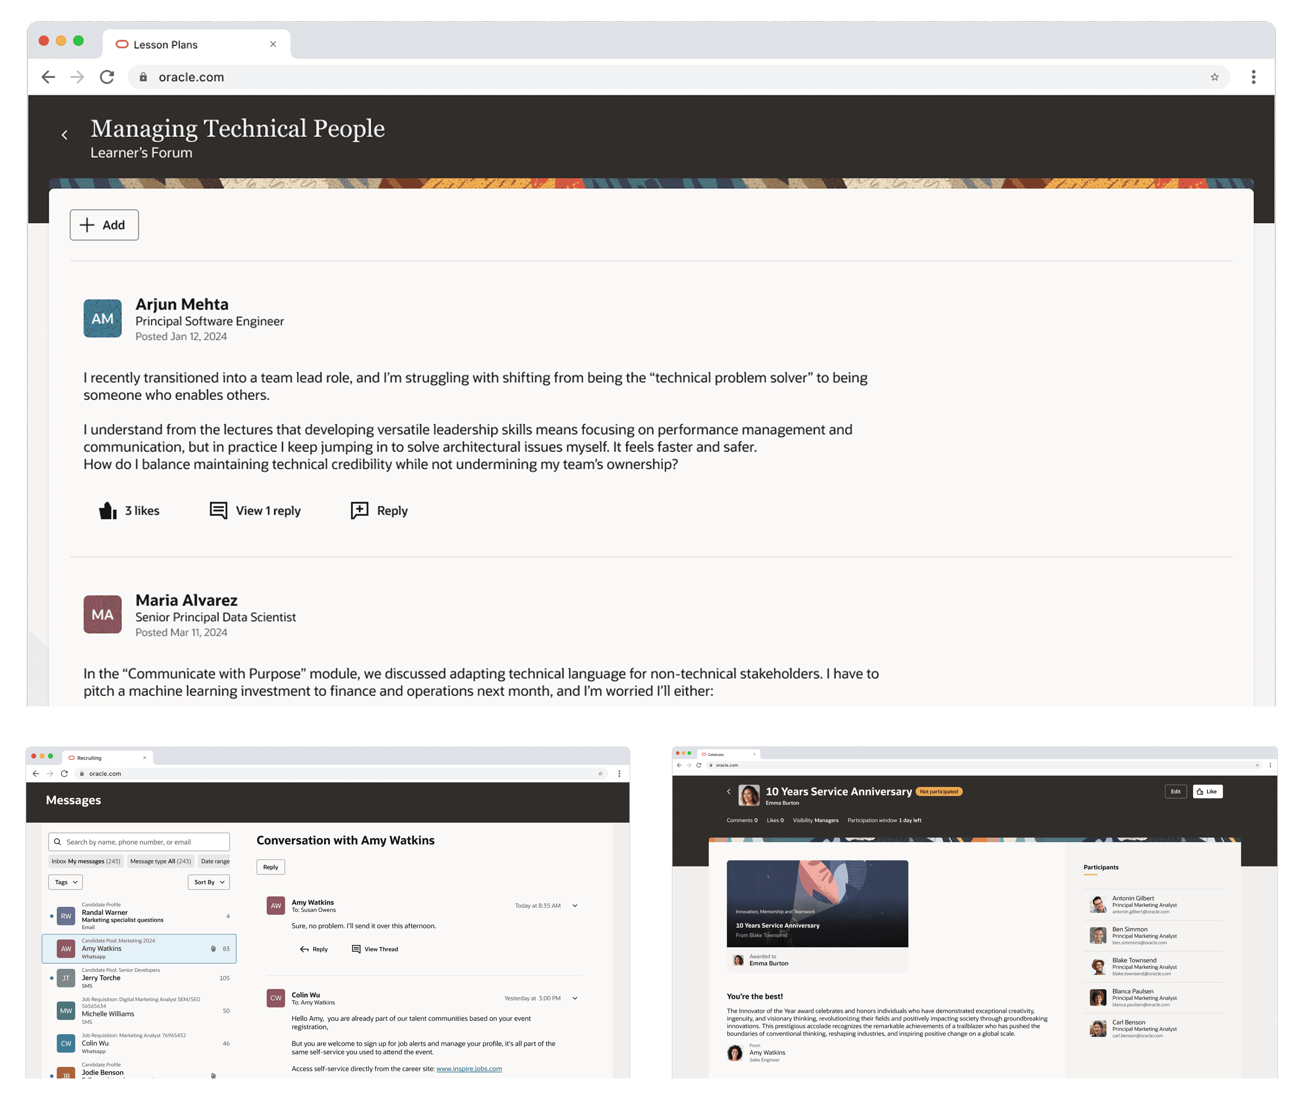Navigate back from the Service Anniversary page

[729, 791]
